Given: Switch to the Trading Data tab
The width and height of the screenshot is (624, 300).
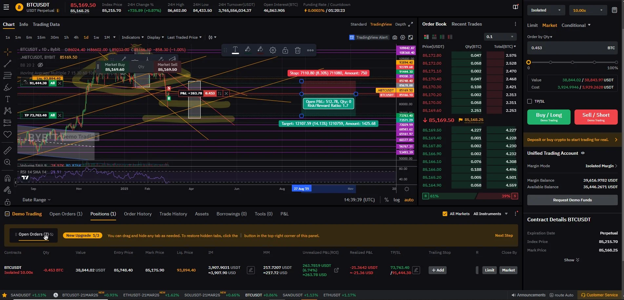Looking at the screenshot, I should (46, 24).
